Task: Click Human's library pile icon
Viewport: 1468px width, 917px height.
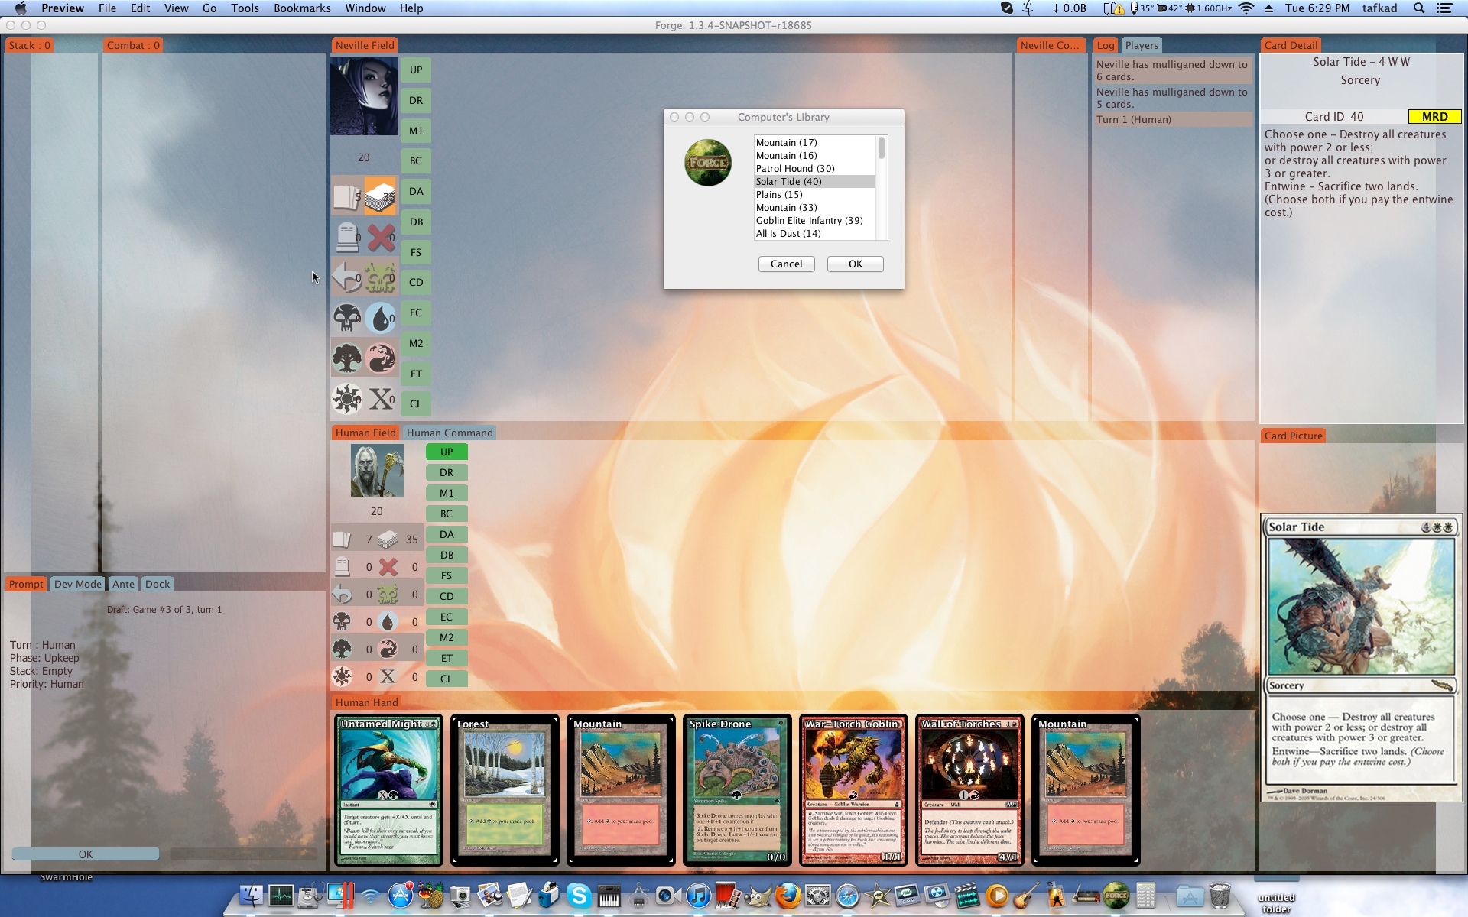Action: (x=388, y=540)
